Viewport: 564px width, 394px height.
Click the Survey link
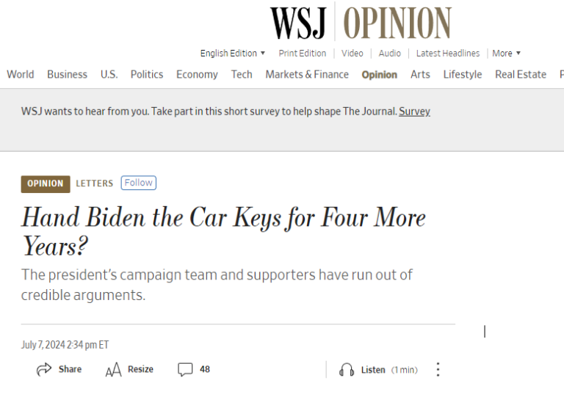click(414, 112)
